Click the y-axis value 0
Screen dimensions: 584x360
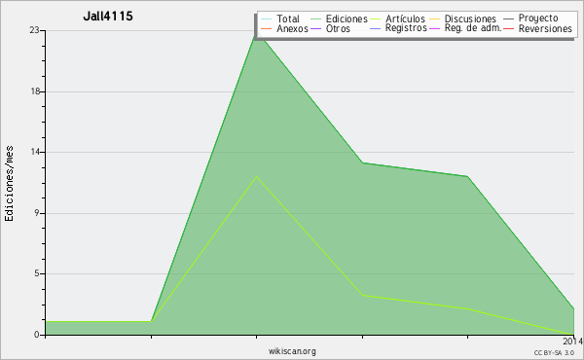coord(37,335)
